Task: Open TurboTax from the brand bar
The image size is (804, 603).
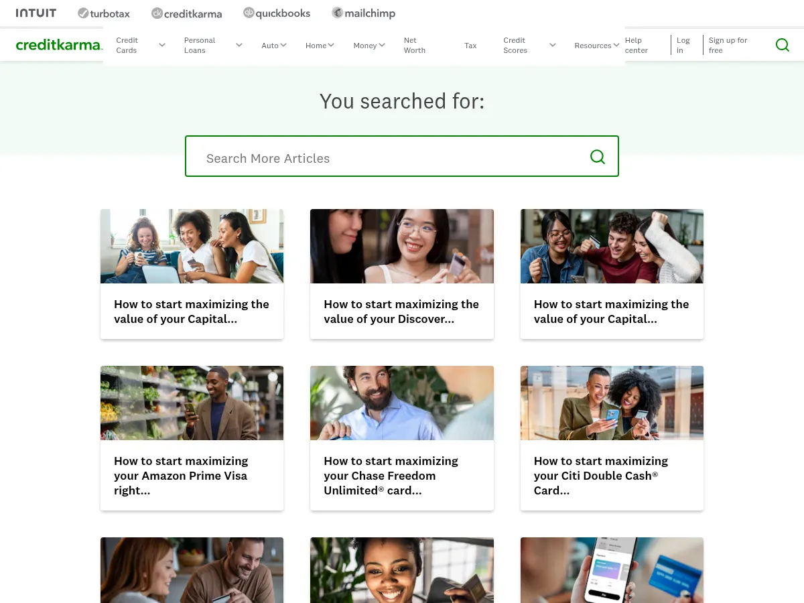Action: tap(103, 13)
